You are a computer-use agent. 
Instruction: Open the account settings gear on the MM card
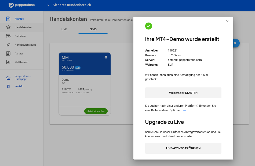pos(106,57)
